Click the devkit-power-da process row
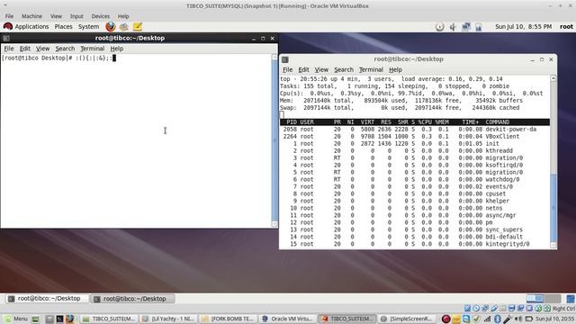This screenshot has width=576, height=324. pyautogui.click(x=414, y=130)
